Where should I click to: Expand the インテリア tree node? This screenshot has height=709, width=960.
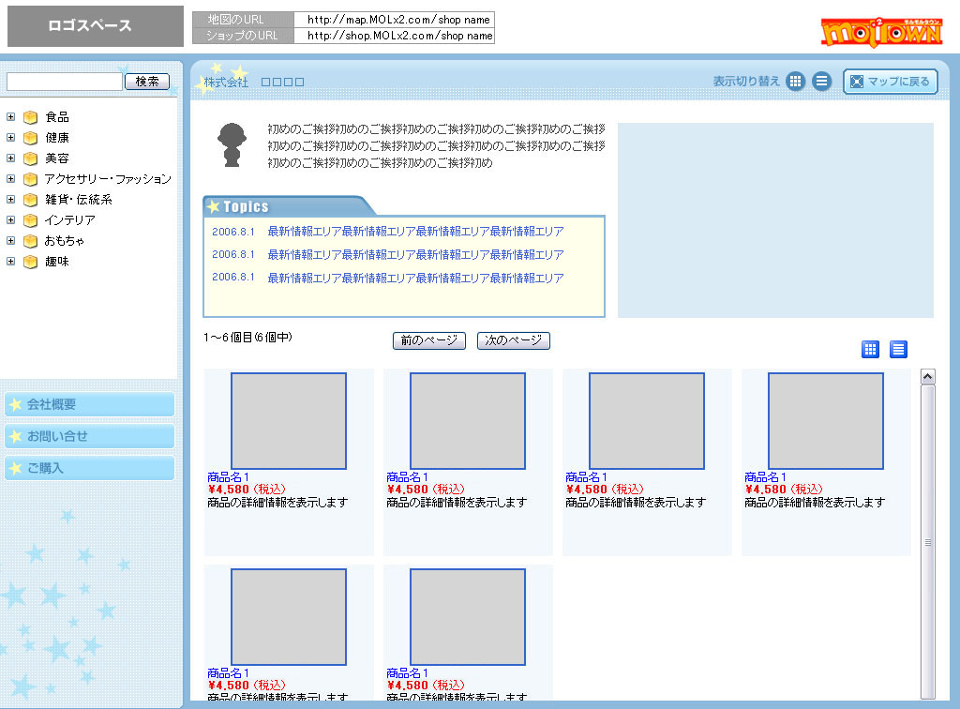(x=10, y=219)
